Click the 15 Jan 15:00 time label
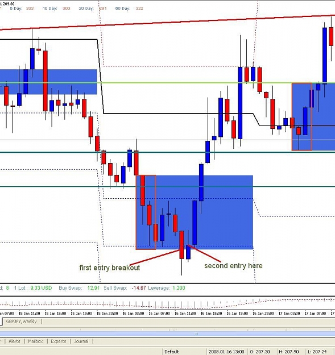This screenshot has height=355, width=335. point(55,314)
